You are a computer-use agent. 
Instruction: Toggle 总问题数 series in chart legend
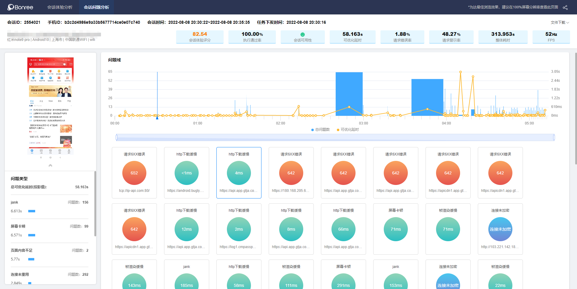point(320,130)
